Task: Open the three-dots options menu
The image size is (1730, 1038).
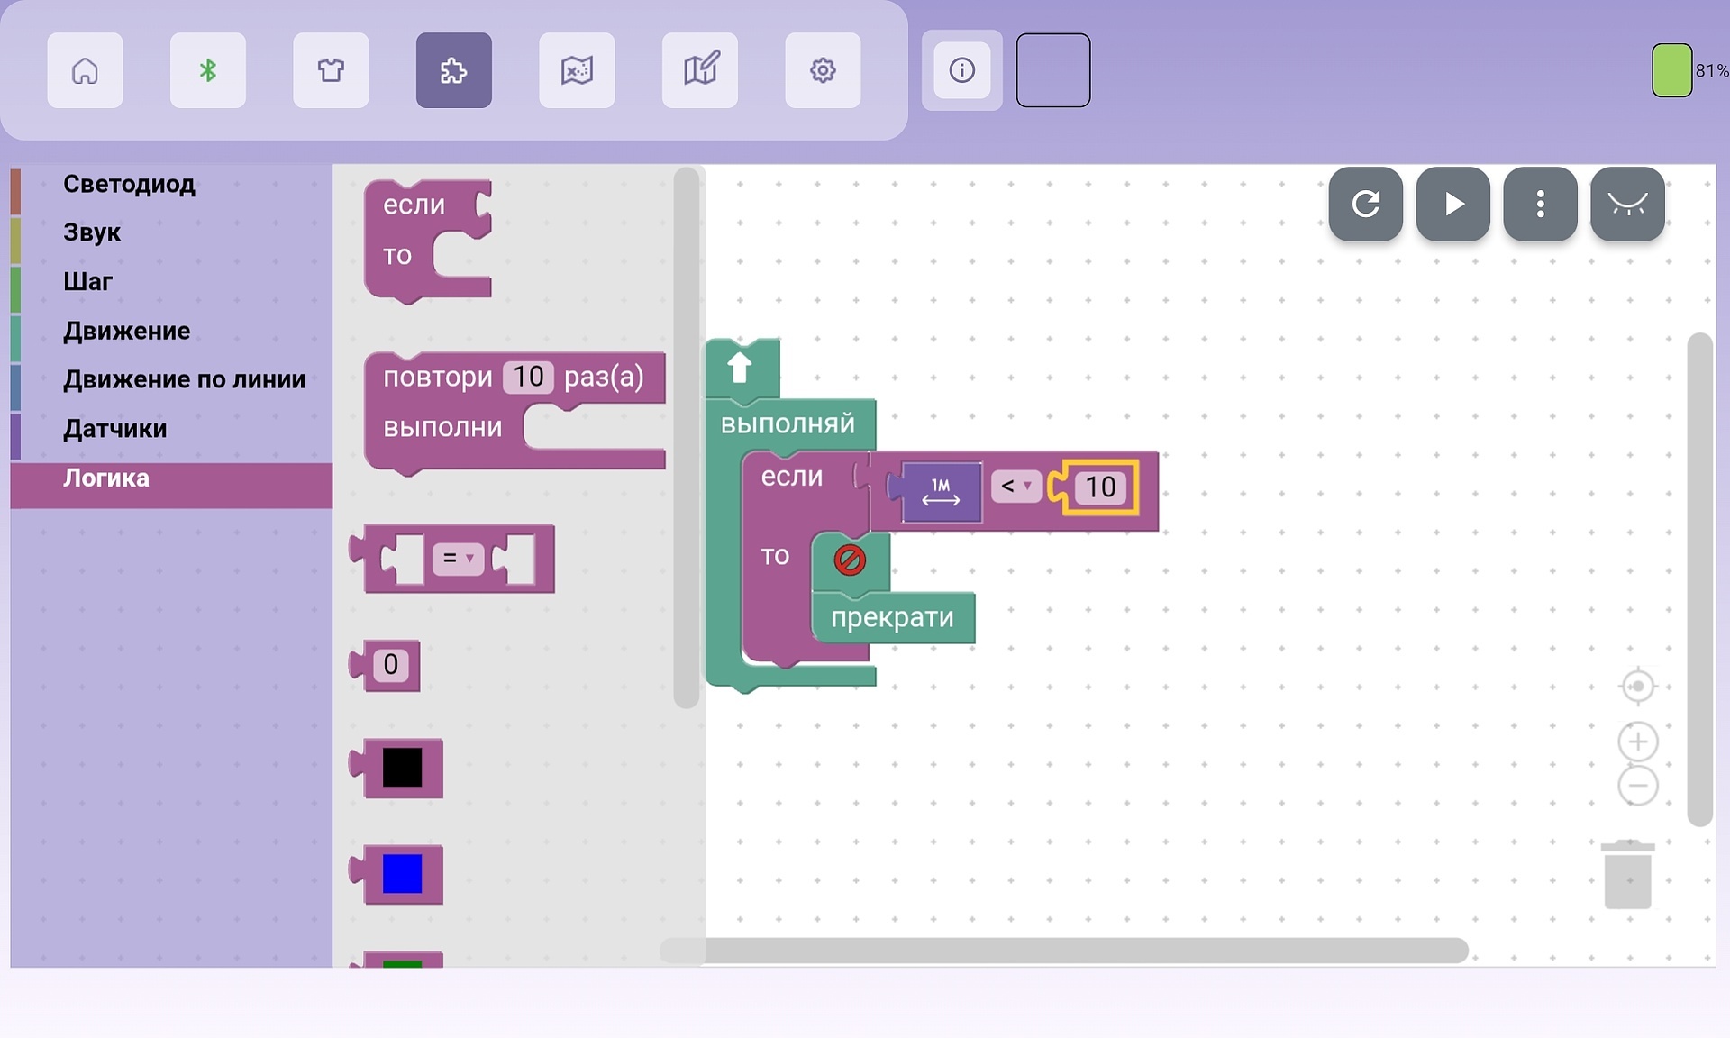Action: click(1540, 204)
